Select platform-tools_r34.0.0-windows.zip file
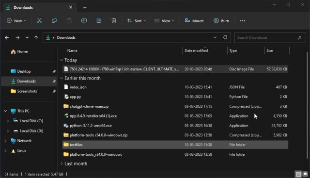The height and width of the screenshot is (178, 310). (x=175, y=135)
